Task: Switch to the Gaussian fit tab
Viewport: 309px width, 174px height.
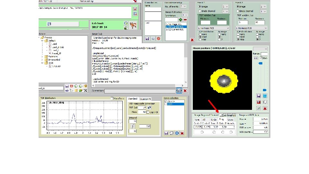Action: (145, 99)
